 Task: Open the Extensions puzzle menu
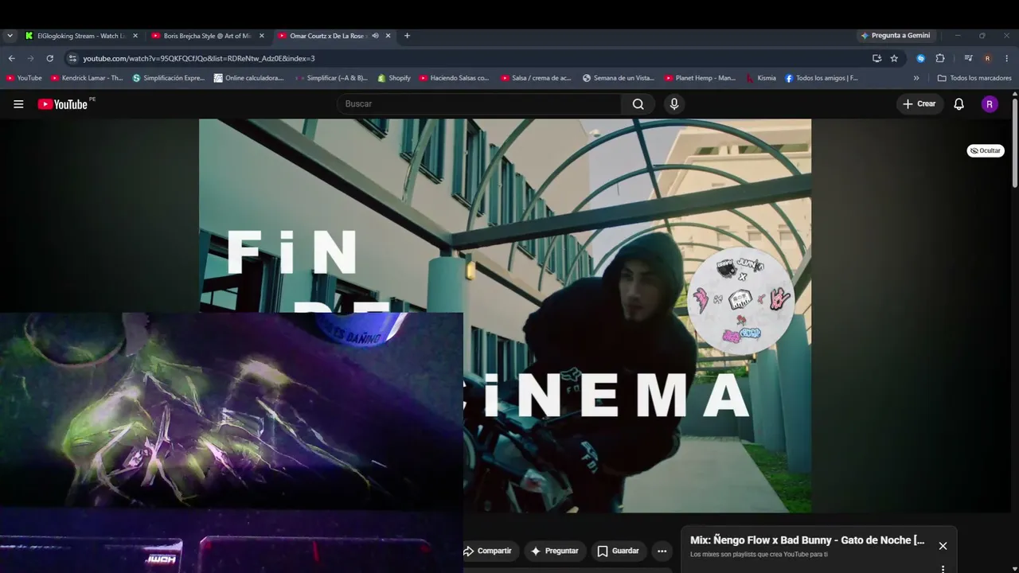[940, 58]
